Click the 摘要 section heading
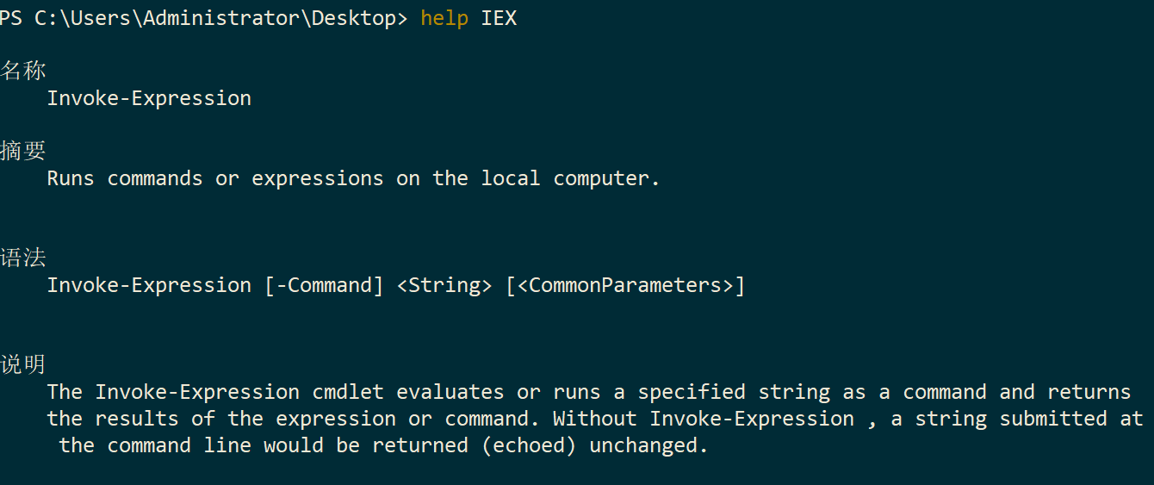This screenshot has width=1154, height=485. point(23,152)
